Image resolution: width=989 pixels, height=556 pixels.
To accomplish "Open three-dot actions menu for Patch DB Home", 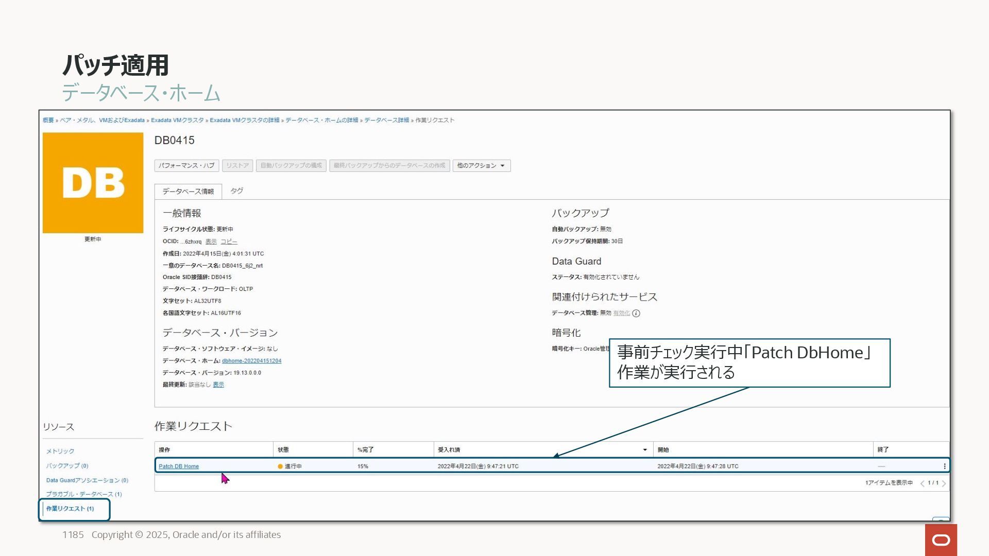I will tap(944, 466).
